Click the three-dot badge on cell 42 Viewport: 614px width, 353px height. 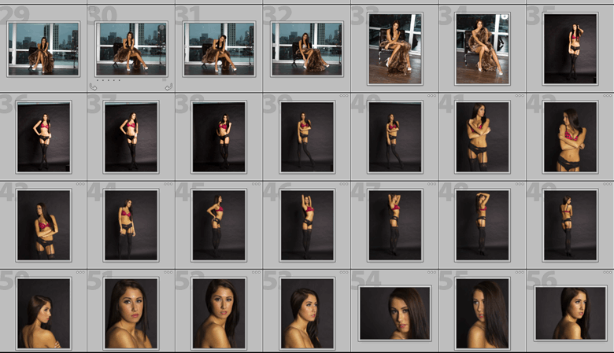(x=608, y=97)
